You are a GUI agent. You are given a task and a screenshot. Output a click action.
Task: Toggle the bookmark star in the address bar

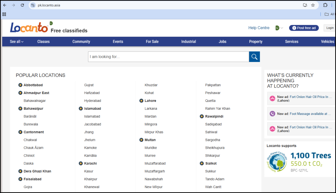pyautogui.click(x=313, y=5)
